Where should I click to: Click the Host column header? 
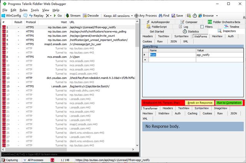pyautogui.click(x=53, y=22)
